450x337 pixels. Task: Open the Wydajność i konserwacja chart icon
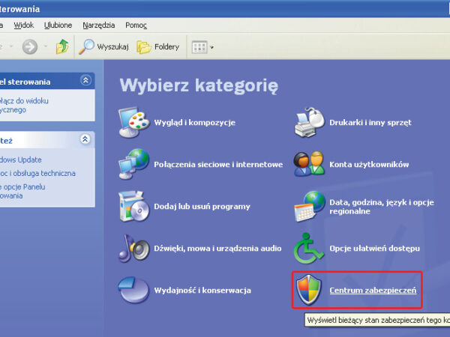(x=133, y=289)
